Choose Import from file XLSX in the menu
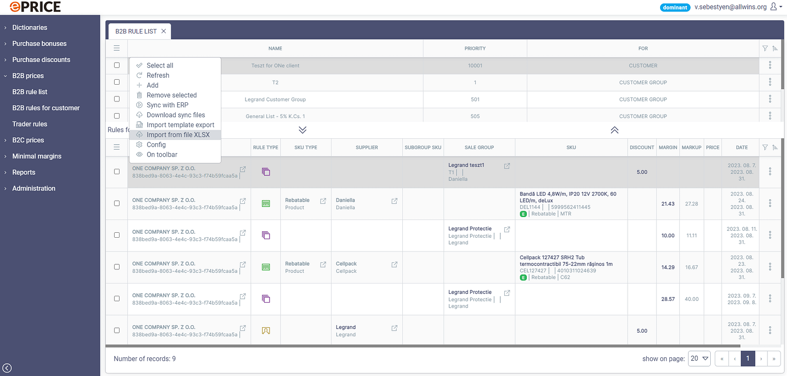Viewport: 787px width, 376px height. click(178, 135)
